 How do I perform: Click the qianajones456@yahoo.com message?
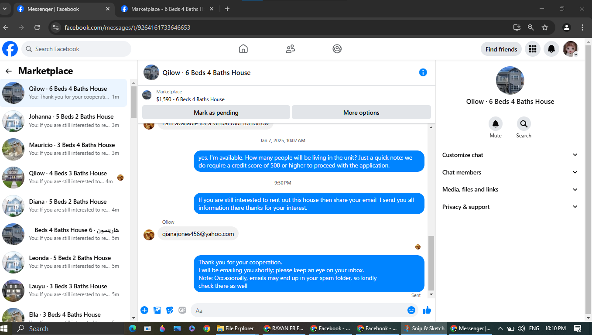198,234
